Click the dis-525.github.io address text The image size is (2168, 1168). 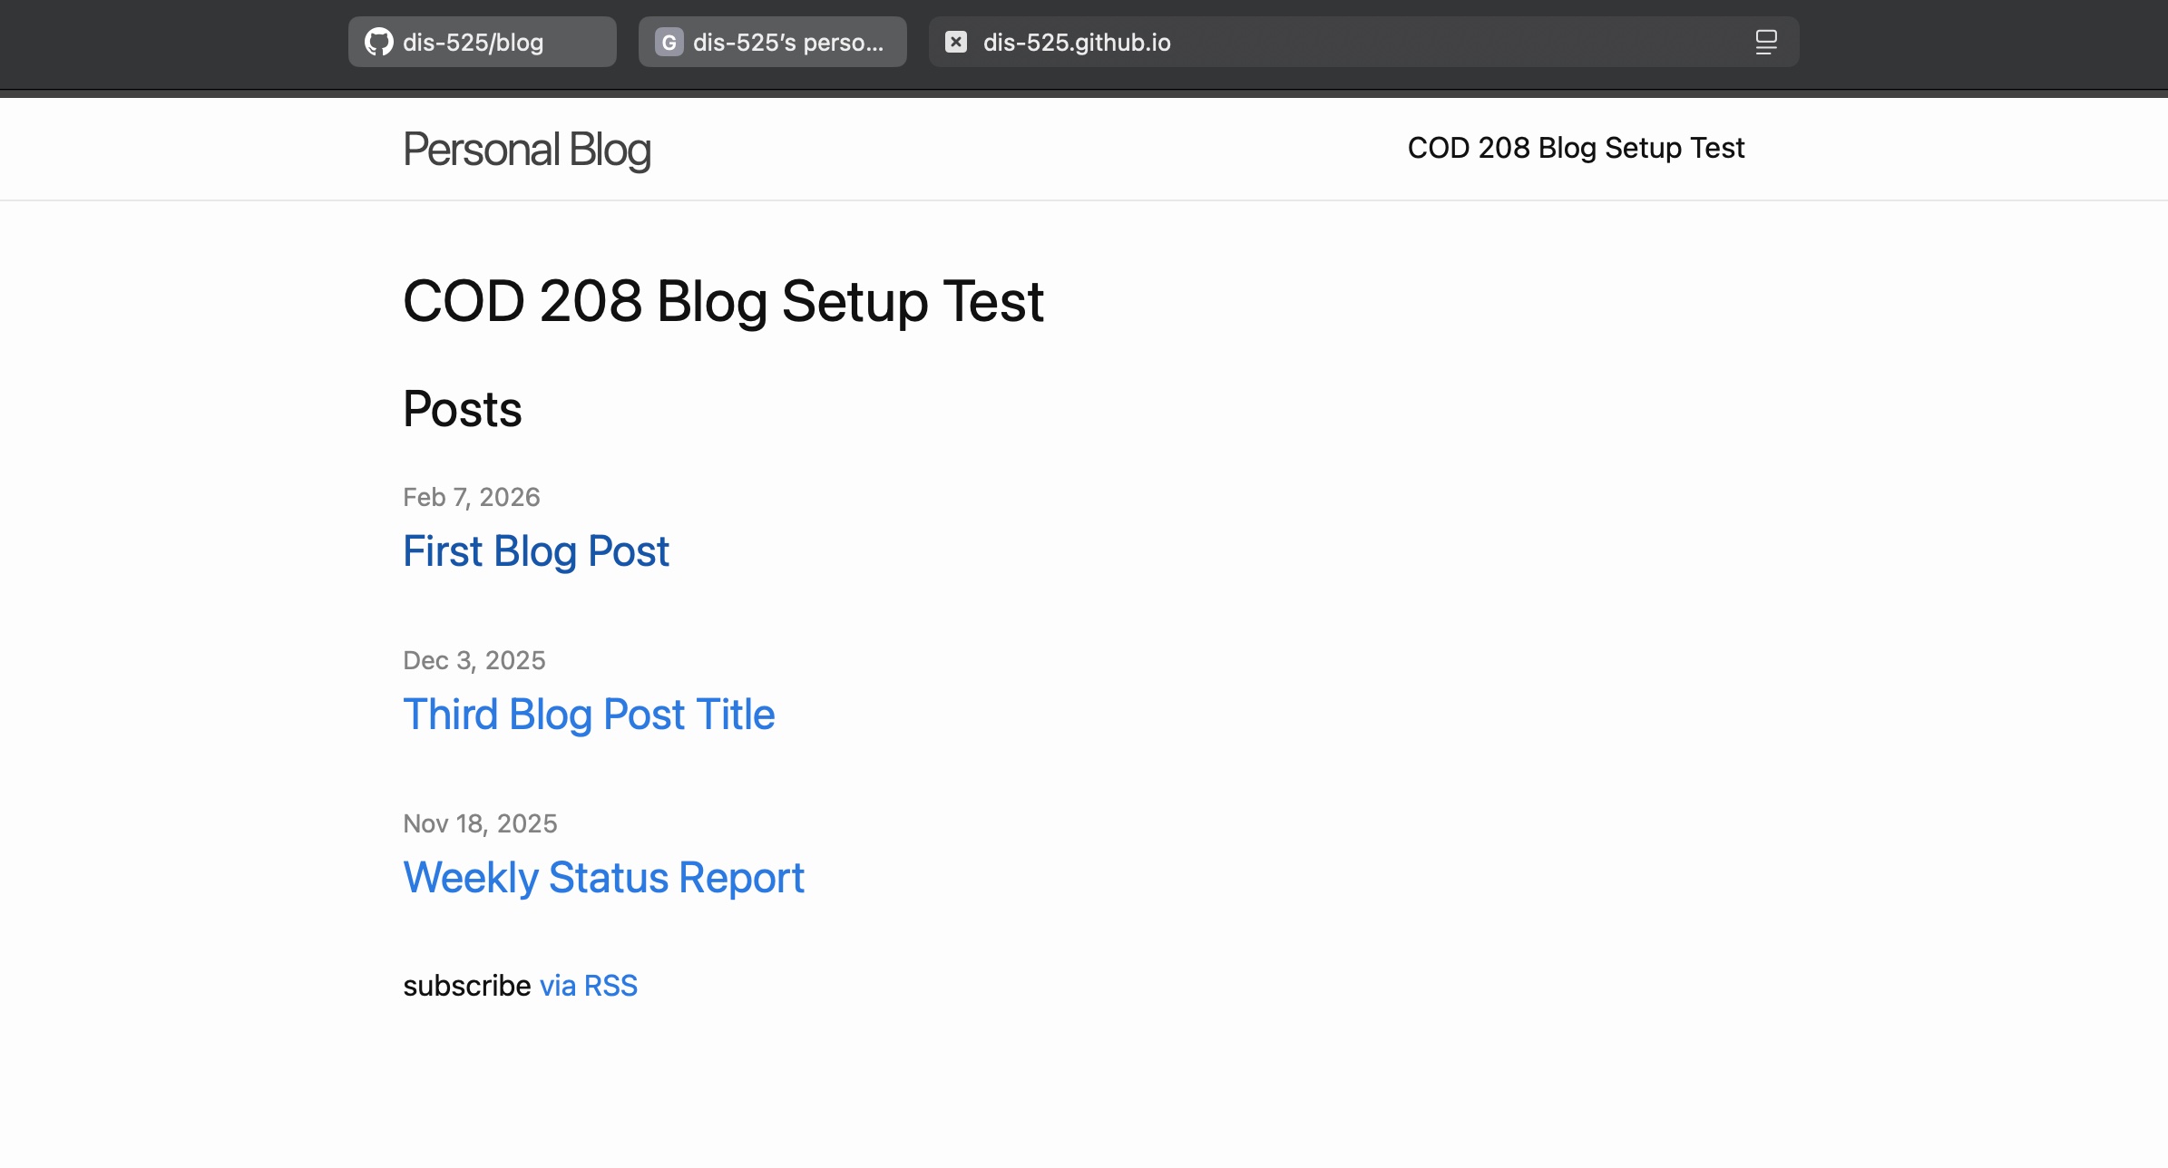click(1077, 42)
